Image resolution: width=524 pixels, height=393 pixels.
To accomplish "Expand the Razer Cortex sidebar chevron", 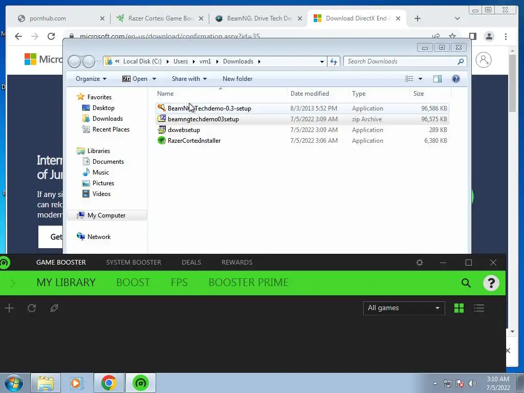I will click(x=13, y=283).
